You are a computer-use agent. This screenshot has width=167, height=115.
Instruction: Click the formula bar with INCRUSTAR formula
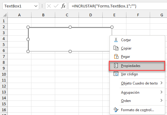pyautogui.click(x=118, y=6)
